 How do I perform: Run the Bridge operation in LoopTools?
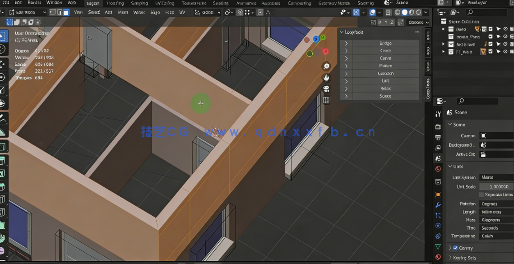[x=386, y=43]
